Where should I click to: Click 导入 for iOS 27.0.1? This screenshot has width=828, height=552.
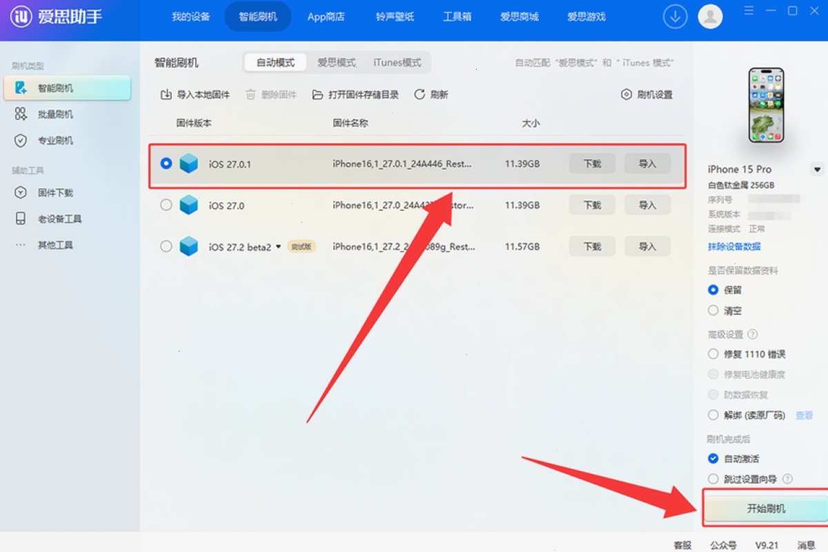tap(647, 163)
